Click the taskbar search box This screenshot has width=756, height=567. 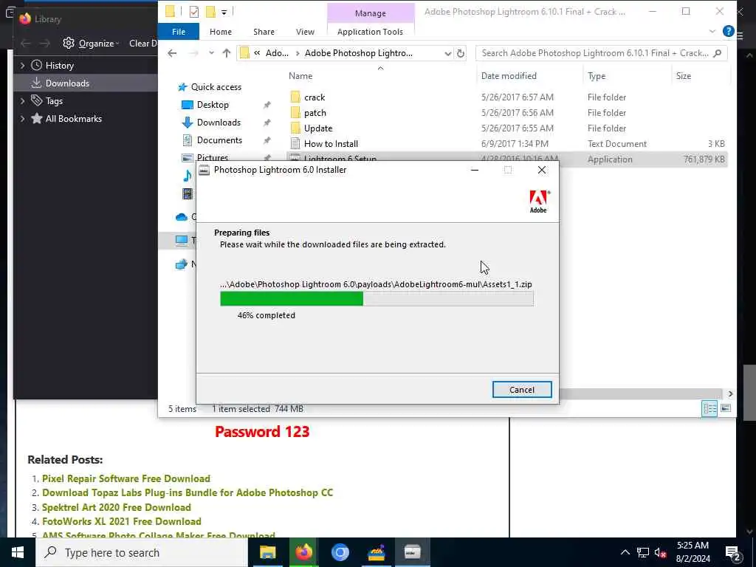coord(142,552)
